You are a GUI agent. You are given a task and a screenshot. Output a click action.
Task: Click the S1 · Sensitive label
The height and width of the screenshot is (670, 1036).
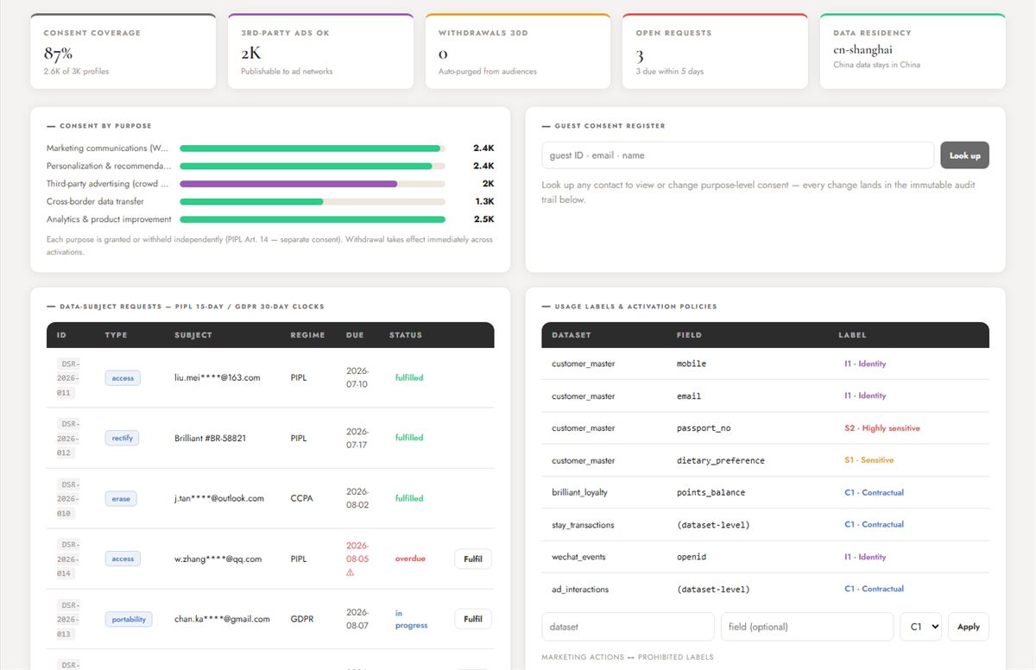(869, 460)
